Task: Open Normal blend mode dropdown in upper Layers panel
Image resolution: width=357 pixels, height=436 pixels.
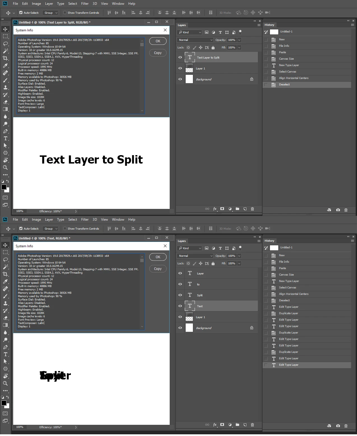Action: (x=195, y=40)
